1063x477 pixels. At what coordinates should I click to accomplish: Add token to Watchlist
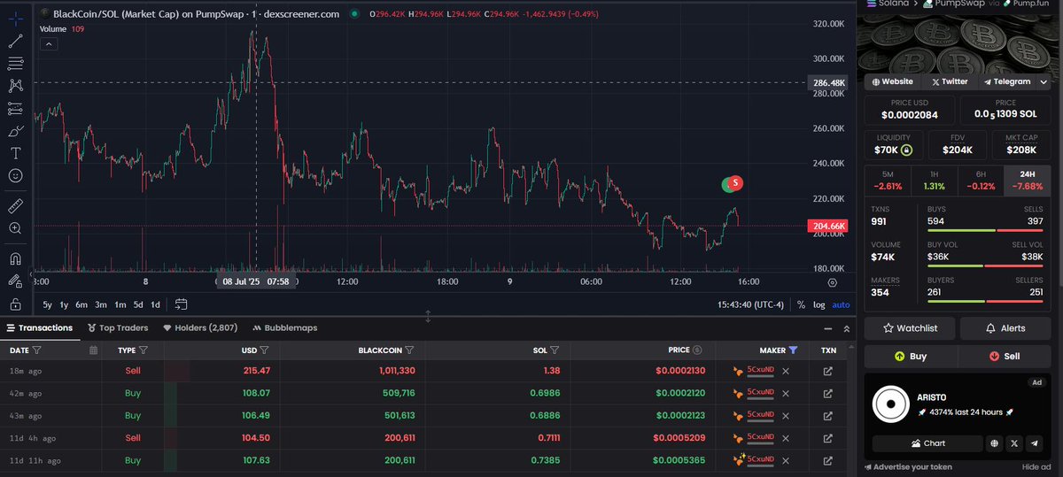[912, 328]
